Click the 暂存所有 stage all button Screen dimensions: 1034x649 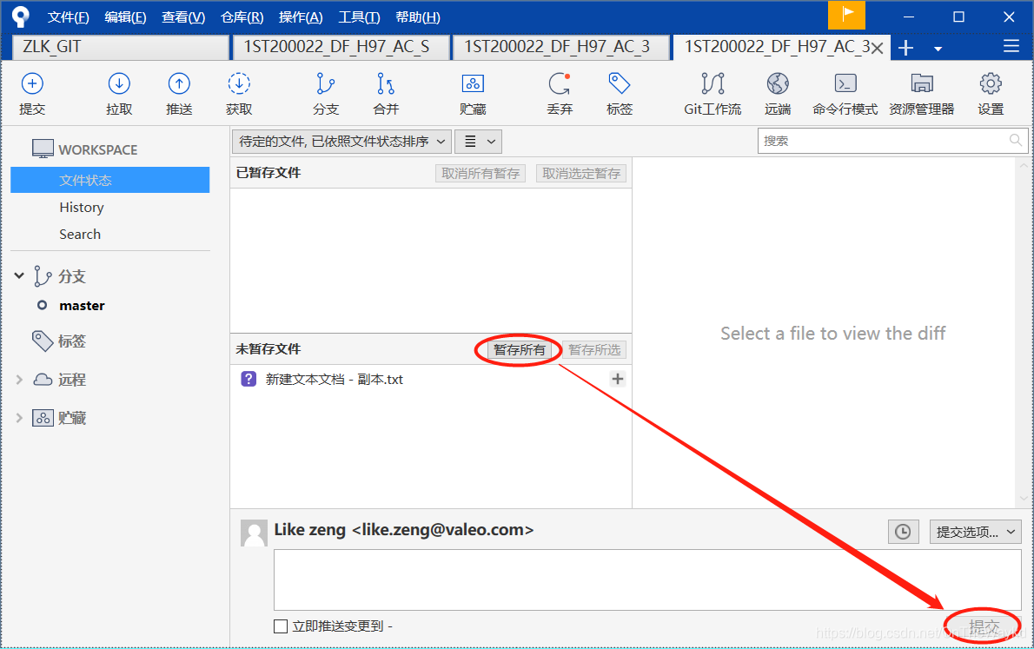520,349
